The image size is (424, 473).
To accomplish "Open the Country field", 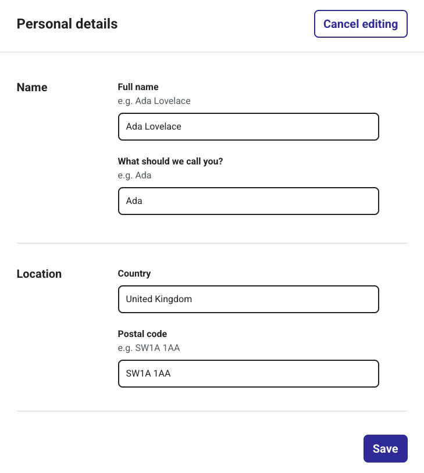I will click(x=248, y=299).
